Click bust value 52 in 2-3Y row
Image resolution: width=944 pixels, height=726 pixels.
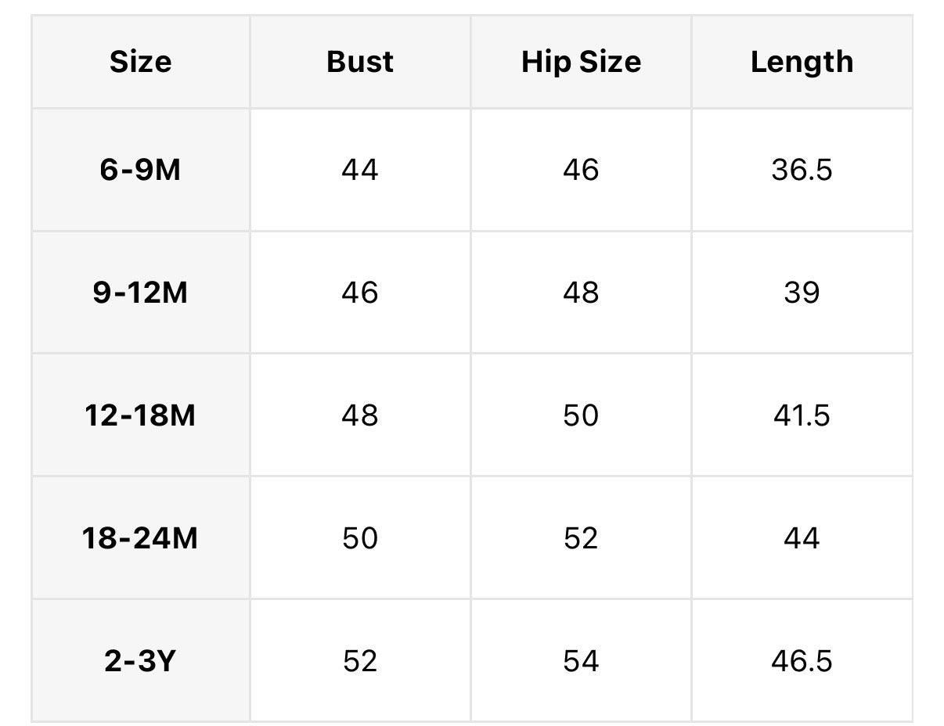click(x=360, y=661)
